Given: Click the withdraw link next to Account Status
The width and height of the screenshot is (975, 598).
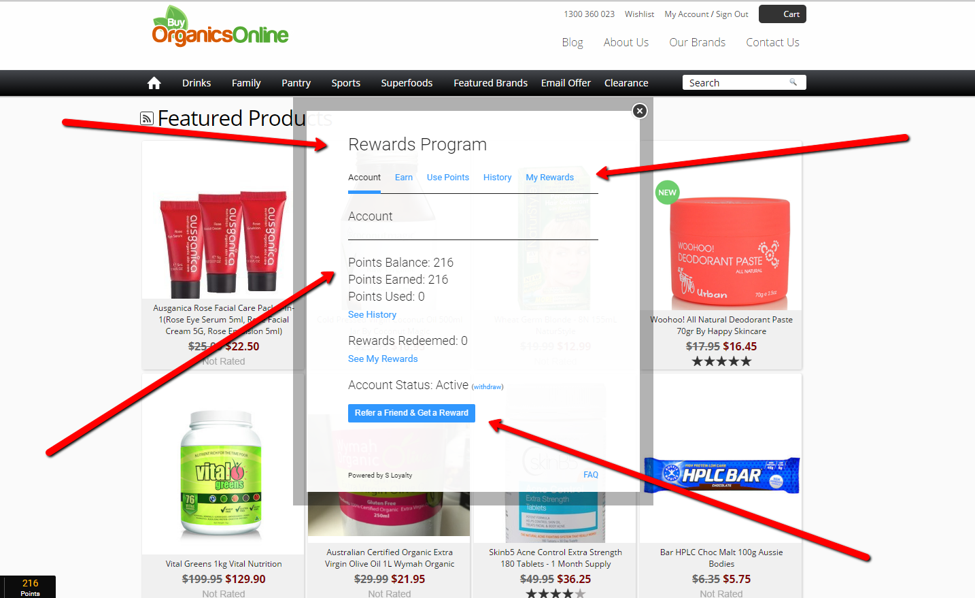Looking at the screenshot, I should tap(487, 387).
